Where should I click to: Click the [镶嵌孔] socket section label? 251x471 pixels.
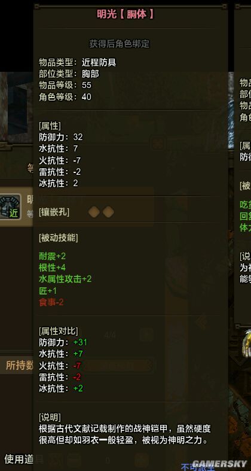(54, 212)
